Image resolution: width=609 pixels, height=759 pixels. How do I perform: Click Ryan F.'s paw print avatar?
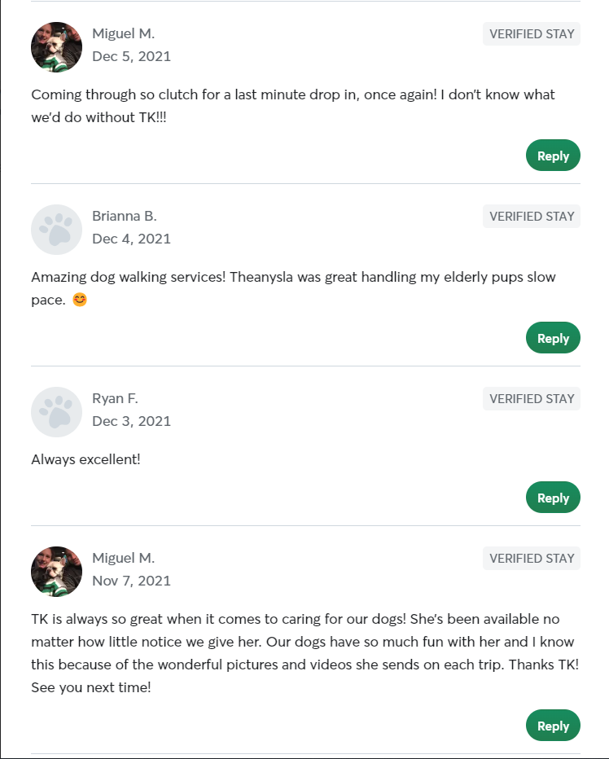56,411
